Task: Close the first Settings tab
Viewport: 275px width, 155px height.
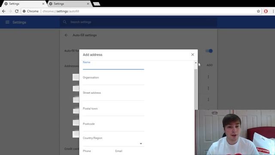Action: coord(43,4)
